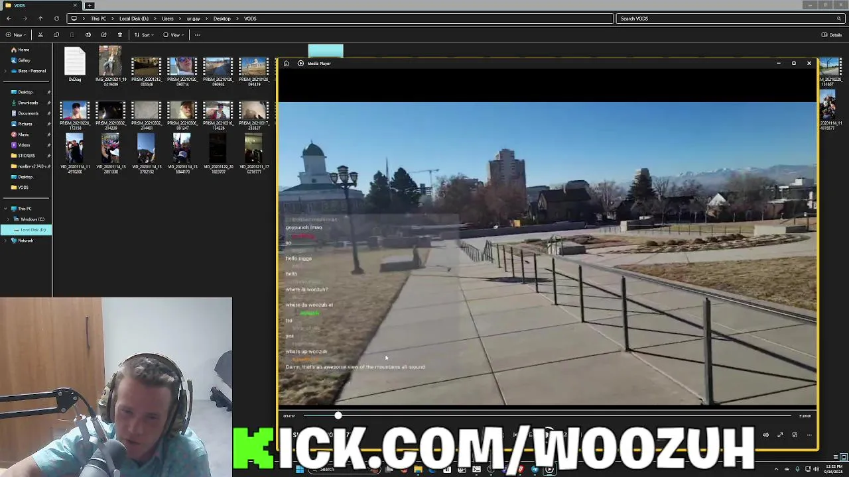Open the pinned Music folder

pyautogui.click(x=24, y=134)
